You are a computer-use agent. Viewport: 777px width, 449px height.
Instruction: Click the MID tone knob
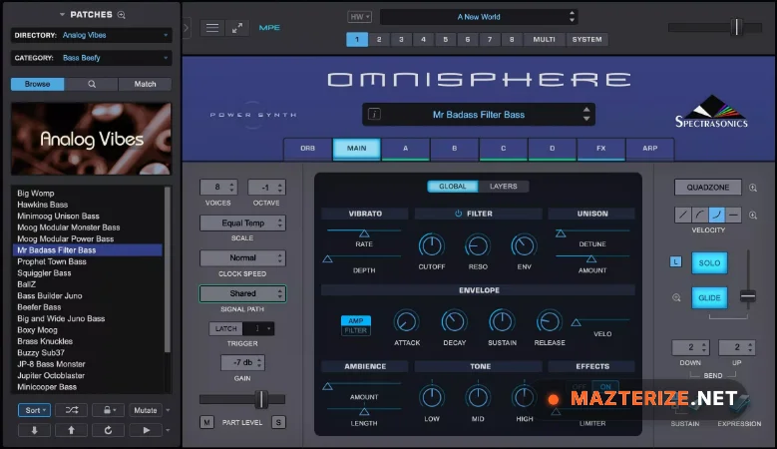tap(478, 397)
